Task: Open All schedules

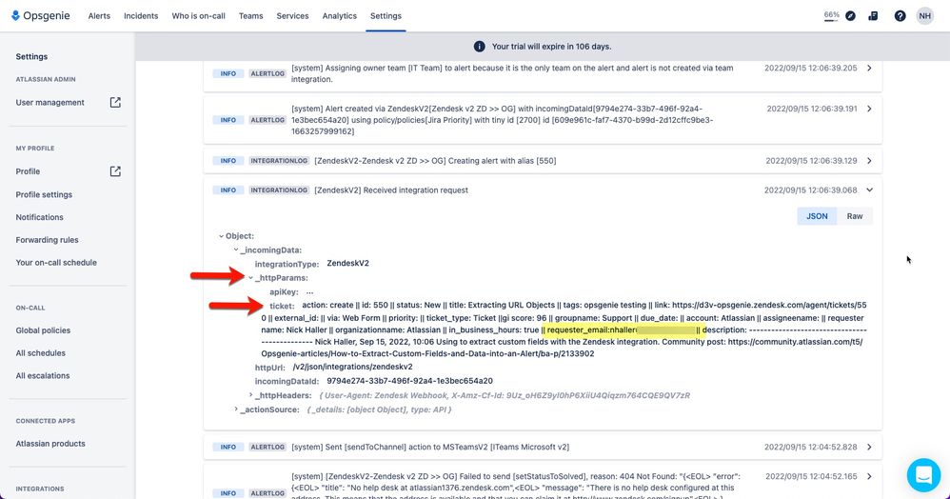Action: point(41,353)
